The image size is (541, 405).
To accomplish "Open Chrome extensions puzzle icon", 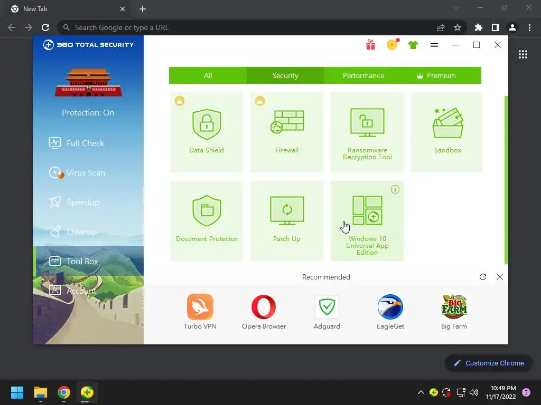I will pyautogui.click(x=479, y=27).
